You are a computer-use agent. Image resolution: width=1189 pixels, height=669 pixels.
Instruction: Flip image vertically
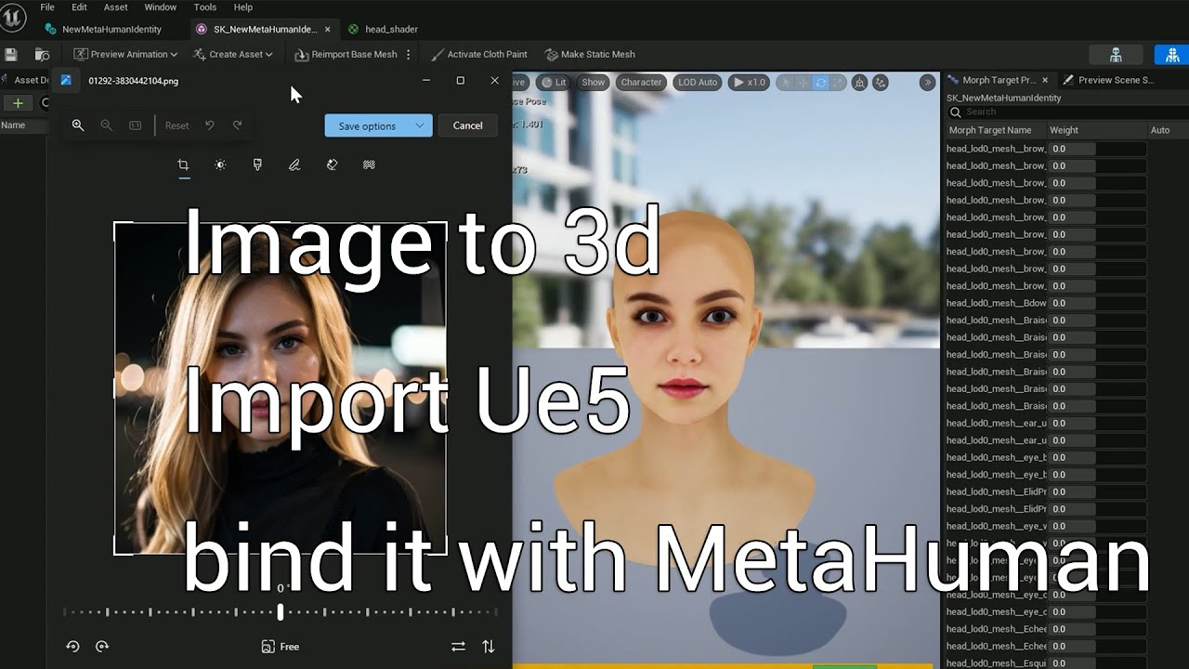click(x=489, y=647)
